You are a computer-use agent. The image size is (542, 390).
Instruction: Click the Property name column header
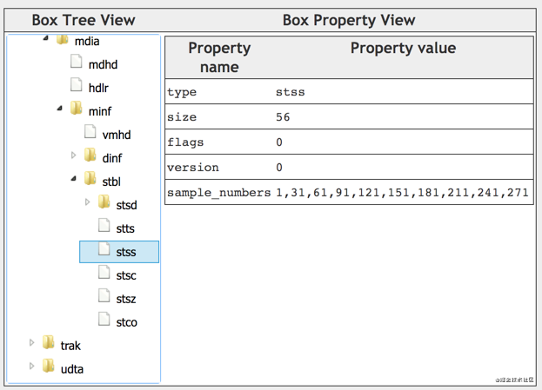[219, 57]
